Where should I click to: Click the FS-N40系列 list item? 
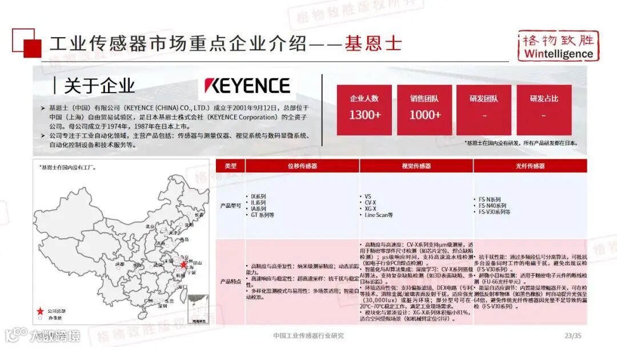point(492,205)
